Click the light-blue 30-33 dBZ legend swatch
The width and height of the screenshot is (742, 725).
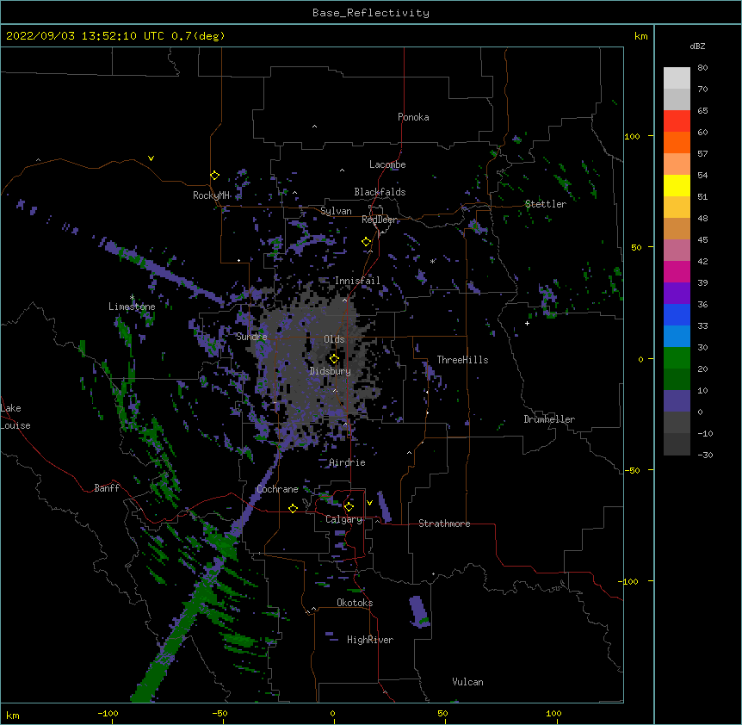click(x=677, y=337)
